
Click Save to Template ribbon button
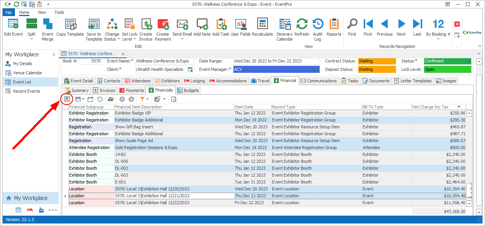tap(94, 30)
